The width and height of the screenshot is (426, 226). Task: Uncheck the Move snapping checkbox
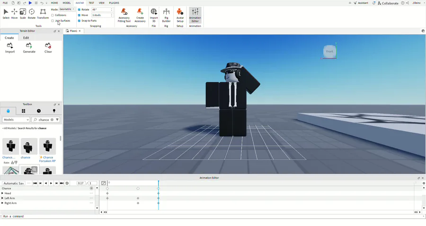coord(79,15)
